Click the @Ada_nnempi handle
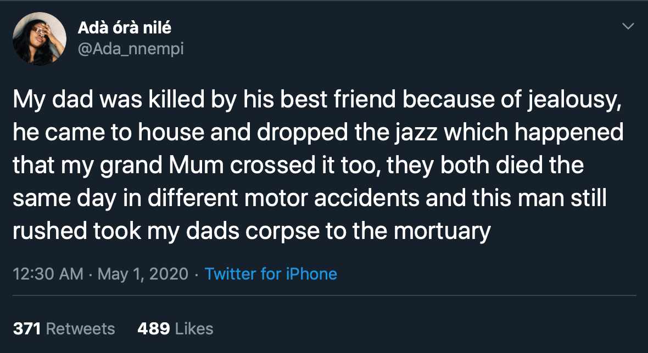648x353 pixels. coord(131,49)
